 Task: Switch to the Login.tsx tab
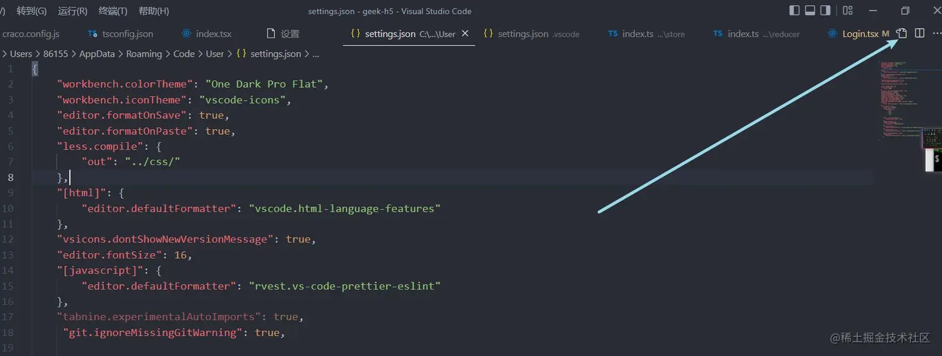click(x=859, y=34)
